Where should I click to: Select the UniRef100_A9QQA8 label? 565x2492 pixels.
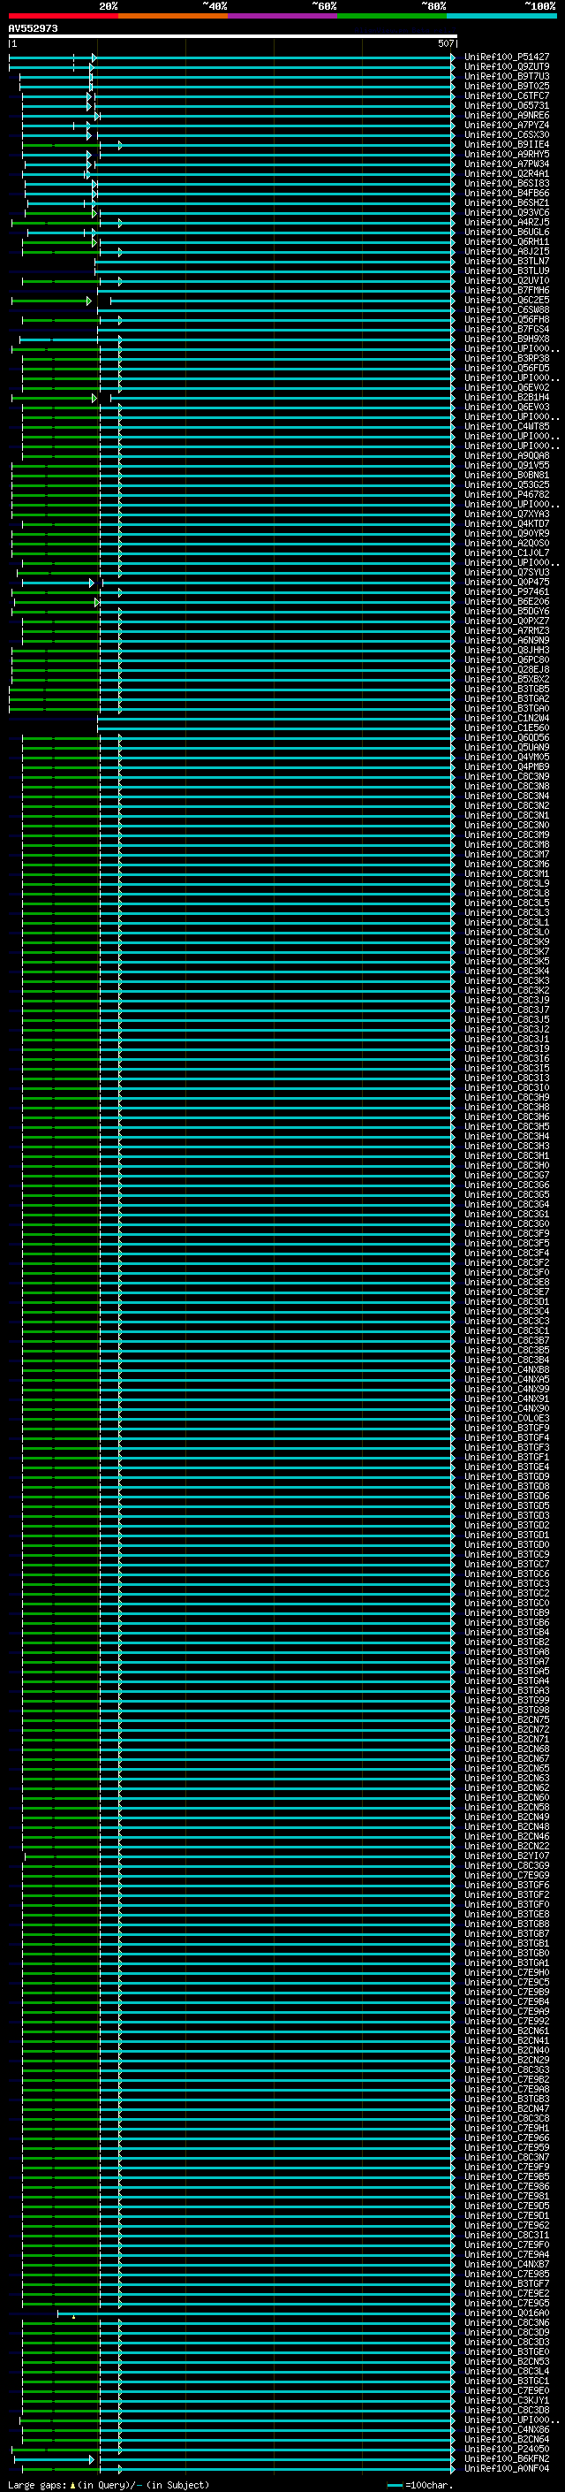507,455
